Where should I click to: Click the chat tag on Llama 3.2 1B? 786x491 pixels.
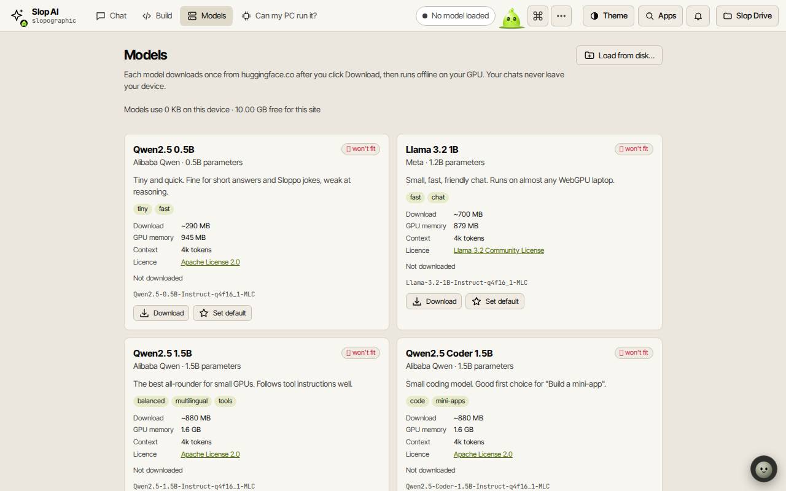(438, 198)
